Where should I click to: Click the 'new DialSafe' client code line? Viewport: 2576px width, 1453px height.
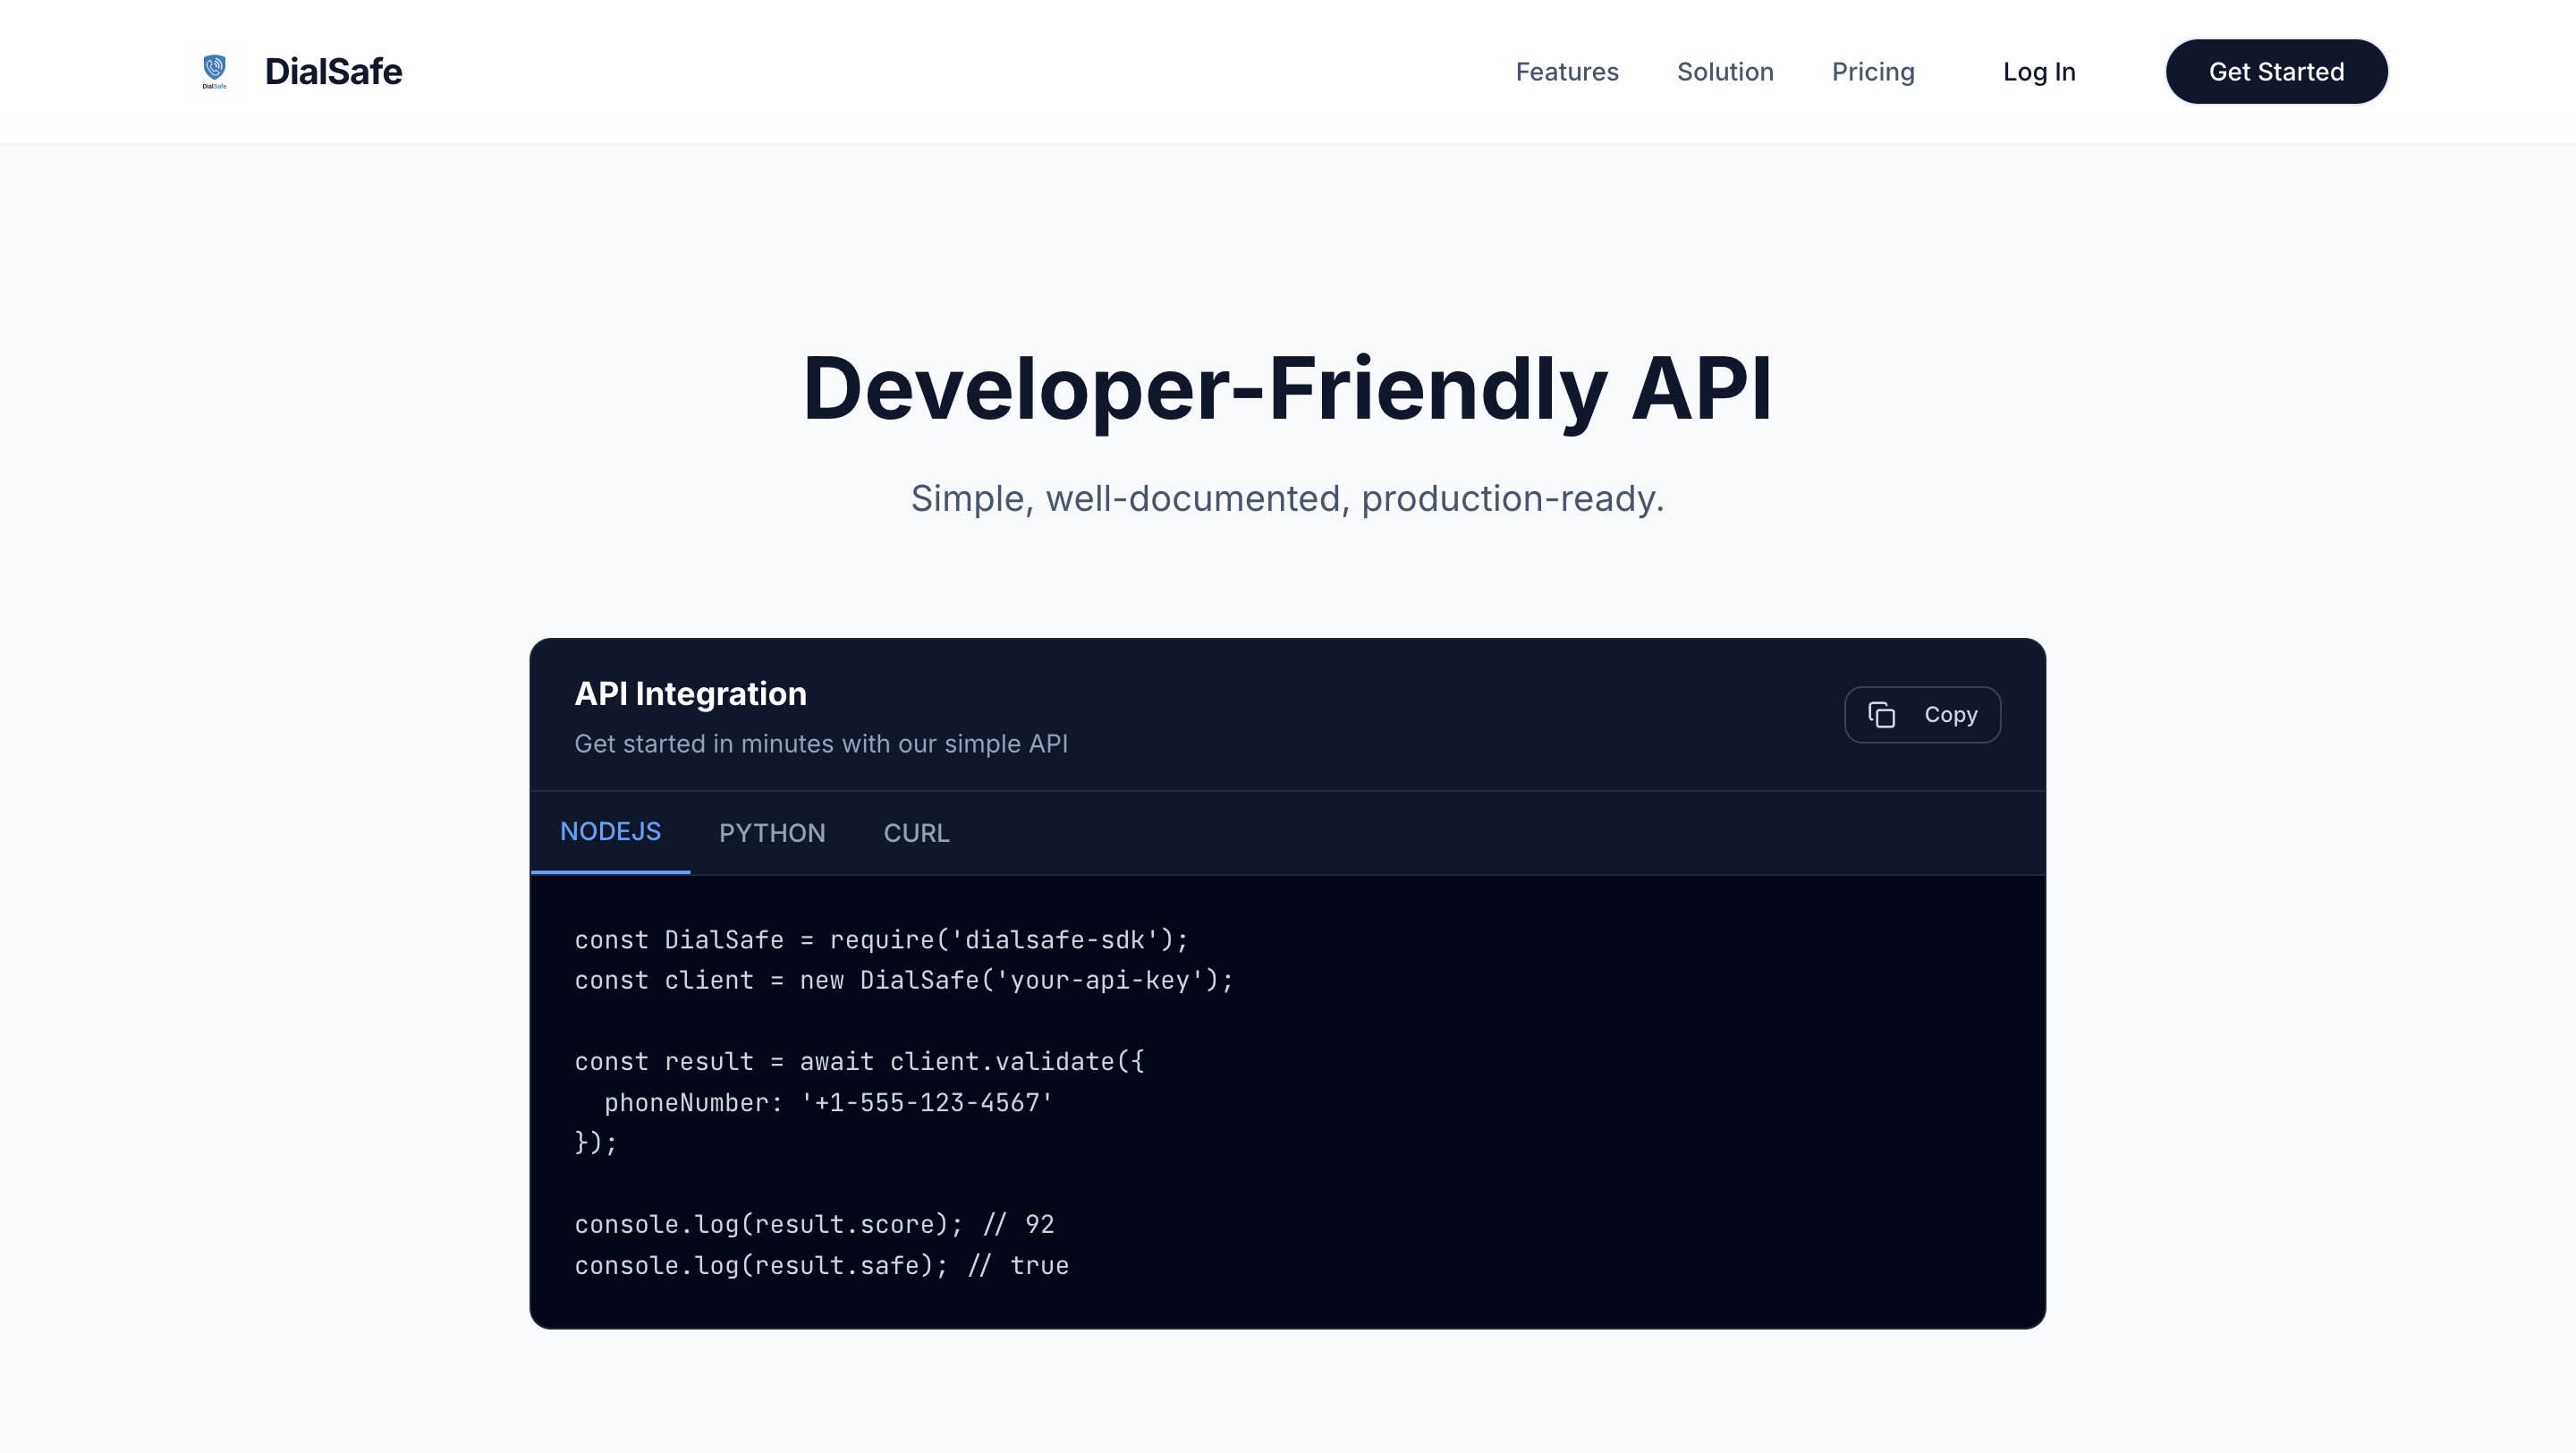click(903, 981)
